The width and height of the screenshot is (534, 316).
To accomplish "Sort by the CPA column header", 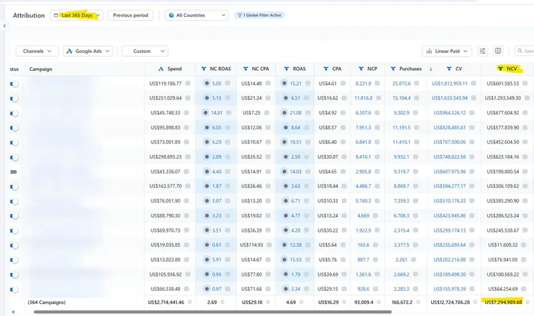I will [x=332, y=69].
